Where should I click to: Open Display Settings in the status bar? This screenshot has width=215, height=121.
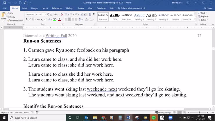(163, 112)
